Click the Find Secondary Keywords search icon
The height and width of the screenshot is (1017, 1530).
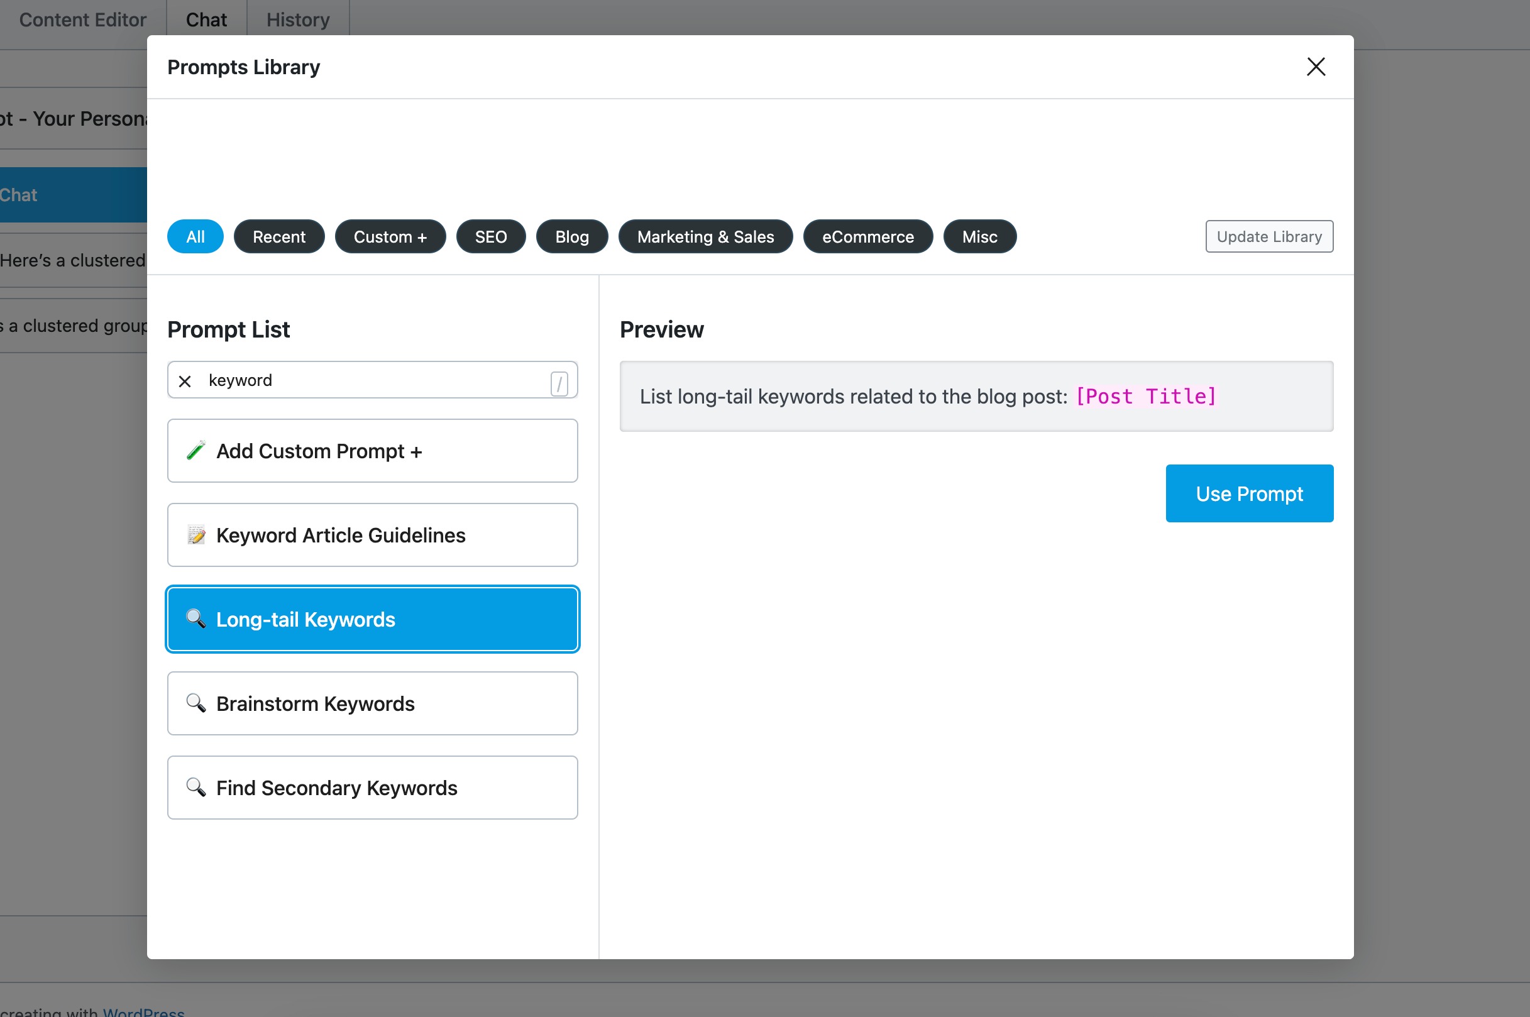tap(195, 786)
